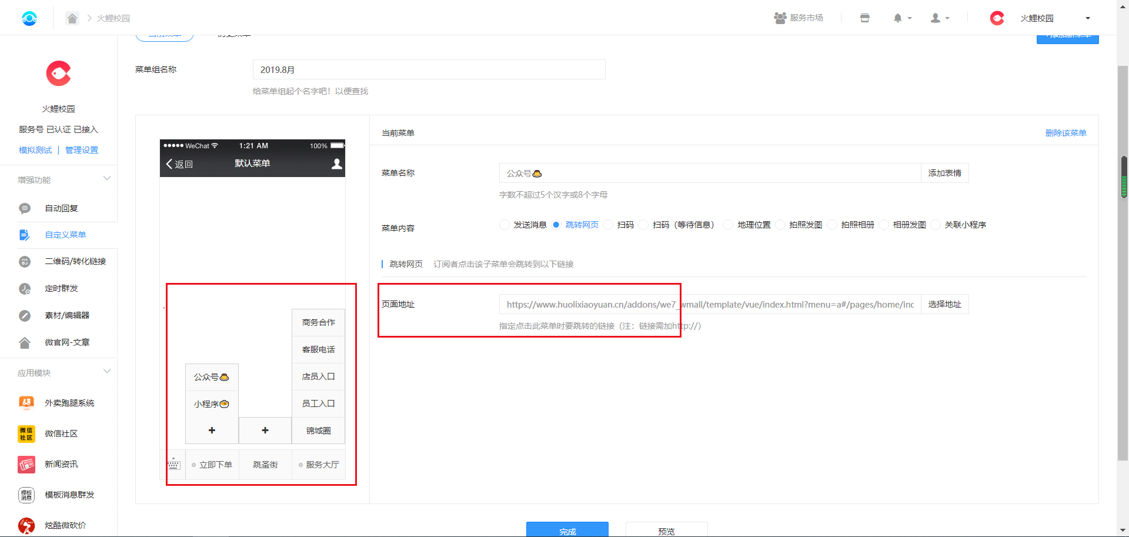Click the 管理设置 link
This screenshot has height=537, width=1129.
[x=82, y=150]
